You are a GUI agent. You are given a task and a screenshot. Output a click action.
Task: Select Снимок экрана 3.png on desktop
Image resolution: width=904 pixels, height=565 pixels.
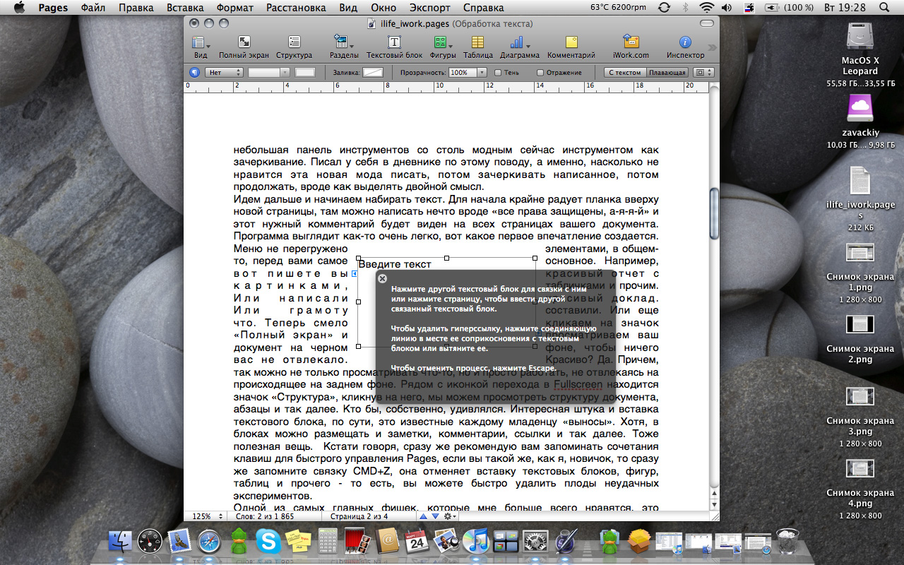860,398
